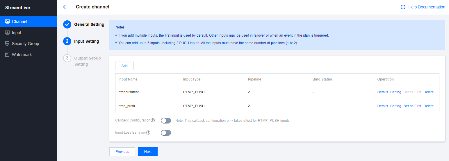Go back with the Previous button
The height and width of the screenshot is (161, 449).
pos(122,152)
